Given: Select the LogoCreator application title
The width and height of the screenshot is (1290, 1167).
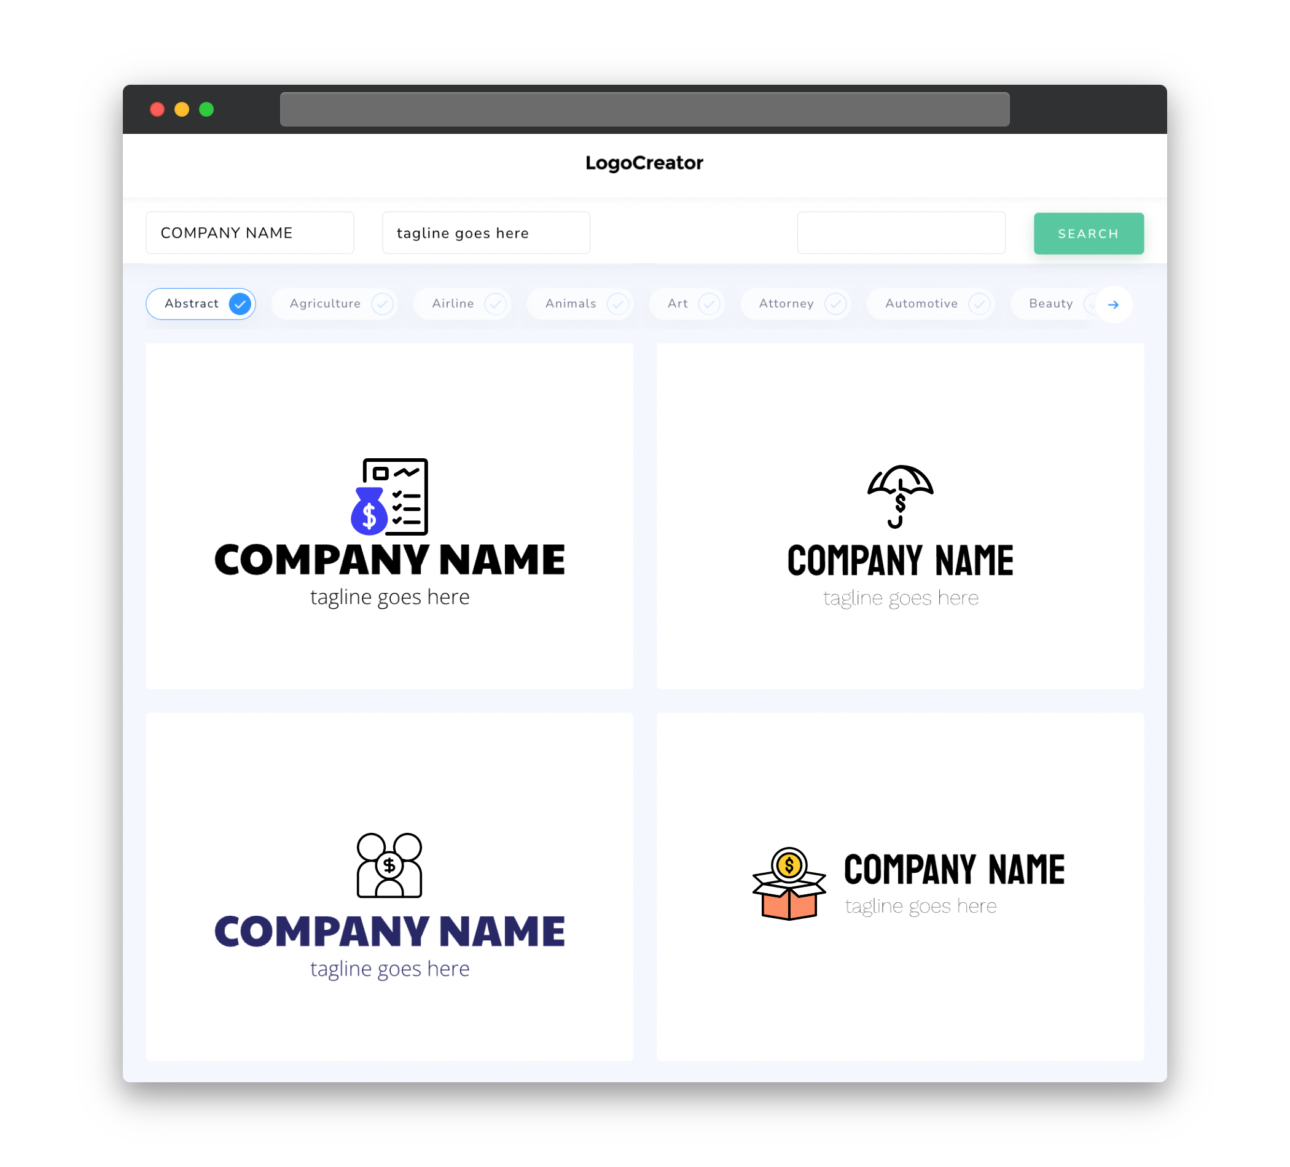Looking at the screenshot, I should [644, 163].
